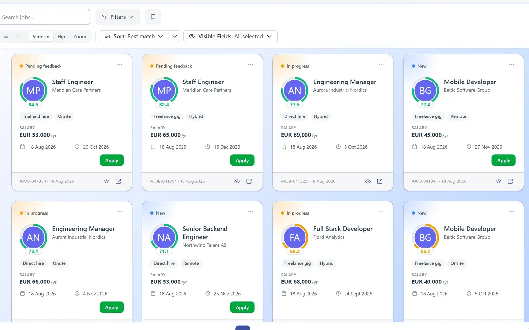Toggle the eye icon for job #JOB-041354

tap(237, 181)
